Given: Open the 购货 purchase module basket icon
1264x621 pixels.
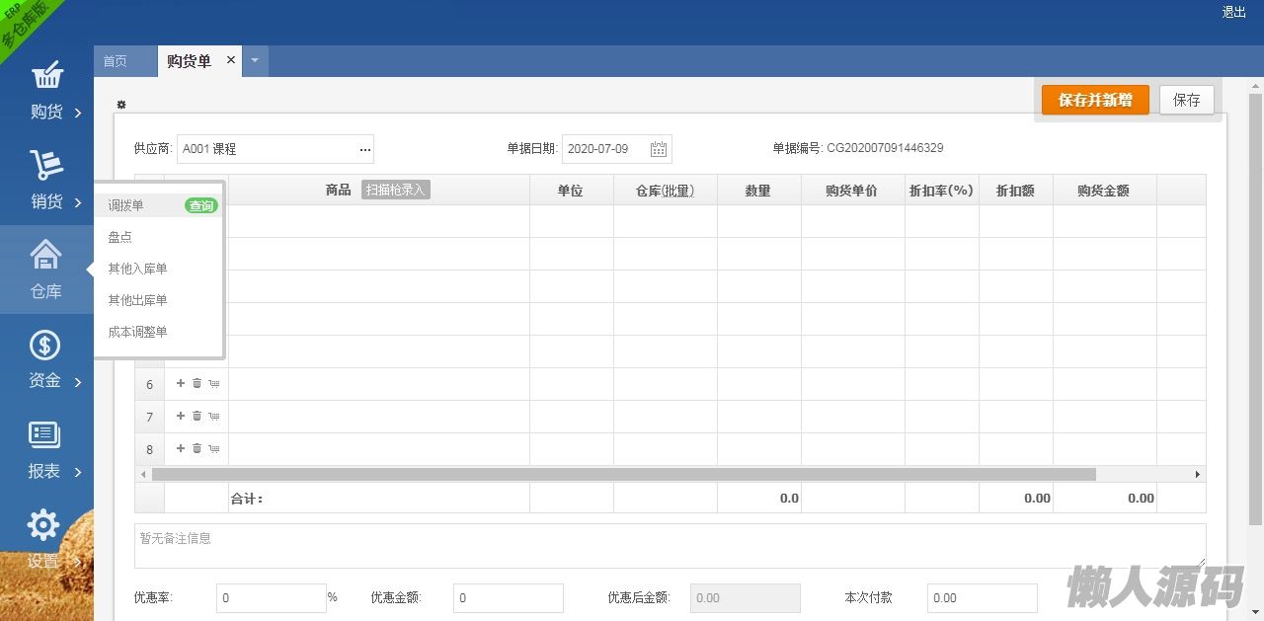Looking at the screenshot, I should pos(46,76).
